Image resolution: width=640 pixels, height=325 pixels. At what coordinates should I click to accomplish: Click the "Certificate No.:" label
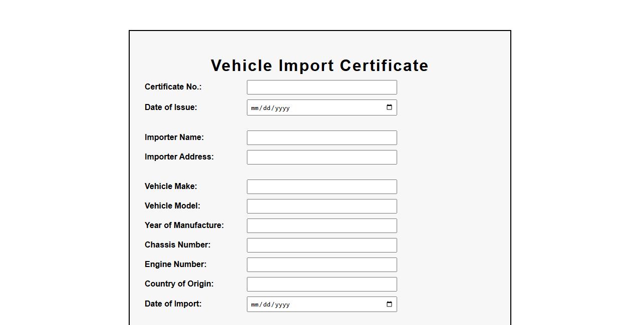pos(173,87)
